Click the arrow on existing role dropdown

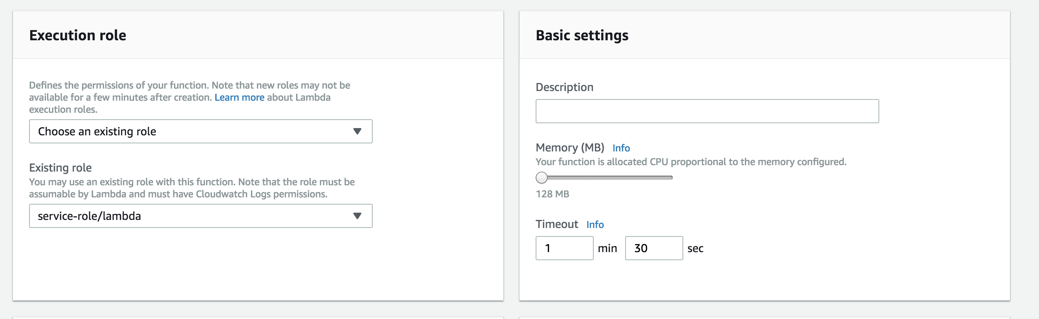(x=357, y=216)
